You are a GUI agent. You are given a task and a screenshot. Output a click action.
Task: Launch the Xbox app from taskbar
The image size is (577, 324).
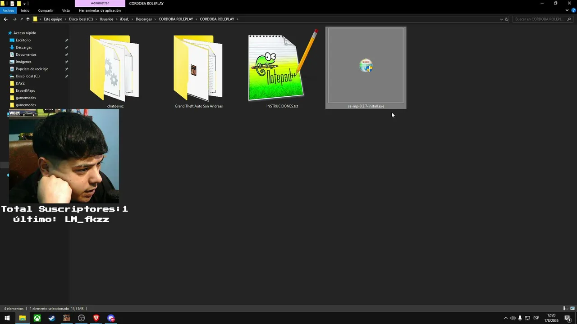tap(37, 318)
